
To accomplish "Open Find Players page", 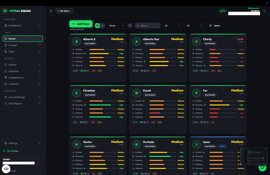I will click(23, 104).
